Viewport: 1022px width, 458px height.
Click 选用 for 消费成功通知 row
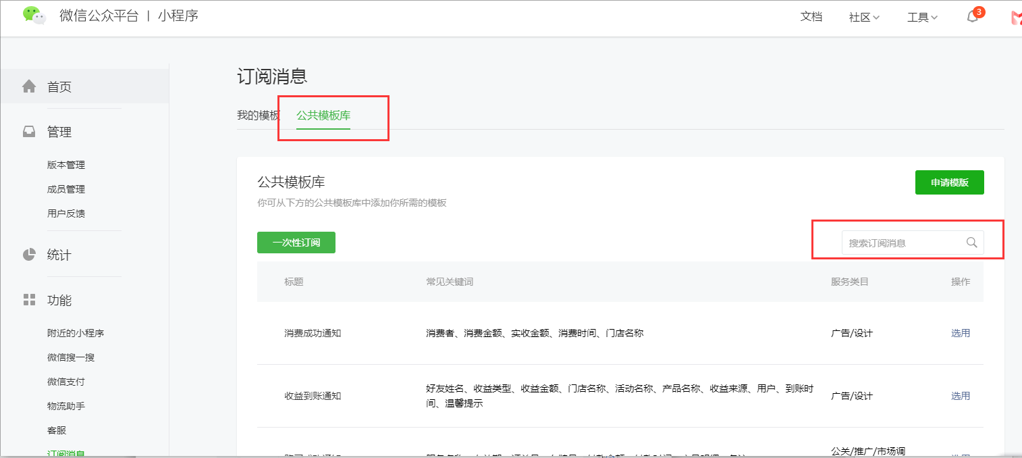coord(961,333)
